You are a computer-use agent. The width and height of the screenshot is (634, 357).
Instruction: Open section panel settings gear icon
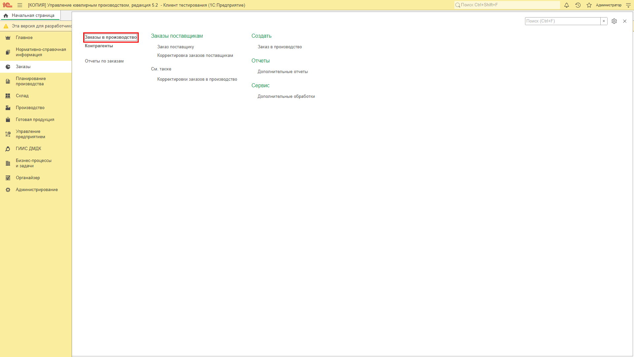[x=614, y=21]
